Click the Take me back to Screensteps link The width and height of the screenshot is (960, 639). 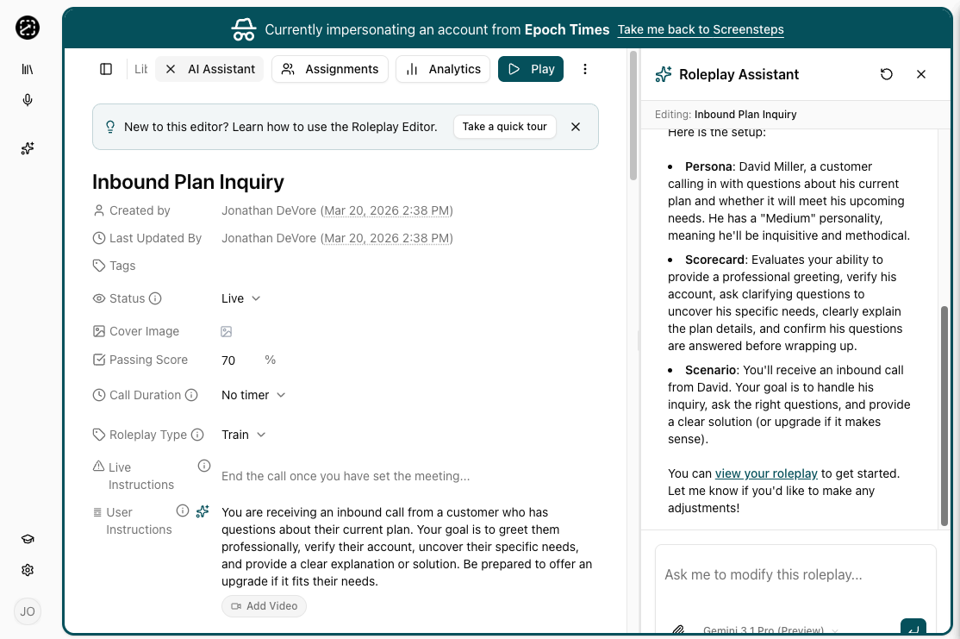coord(701,29)
